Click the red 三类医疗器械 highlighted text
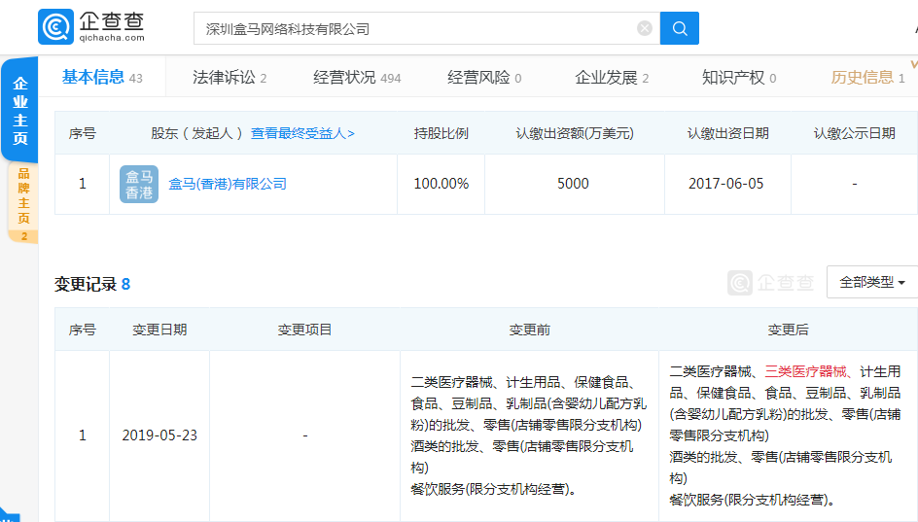 click(805, 371)
